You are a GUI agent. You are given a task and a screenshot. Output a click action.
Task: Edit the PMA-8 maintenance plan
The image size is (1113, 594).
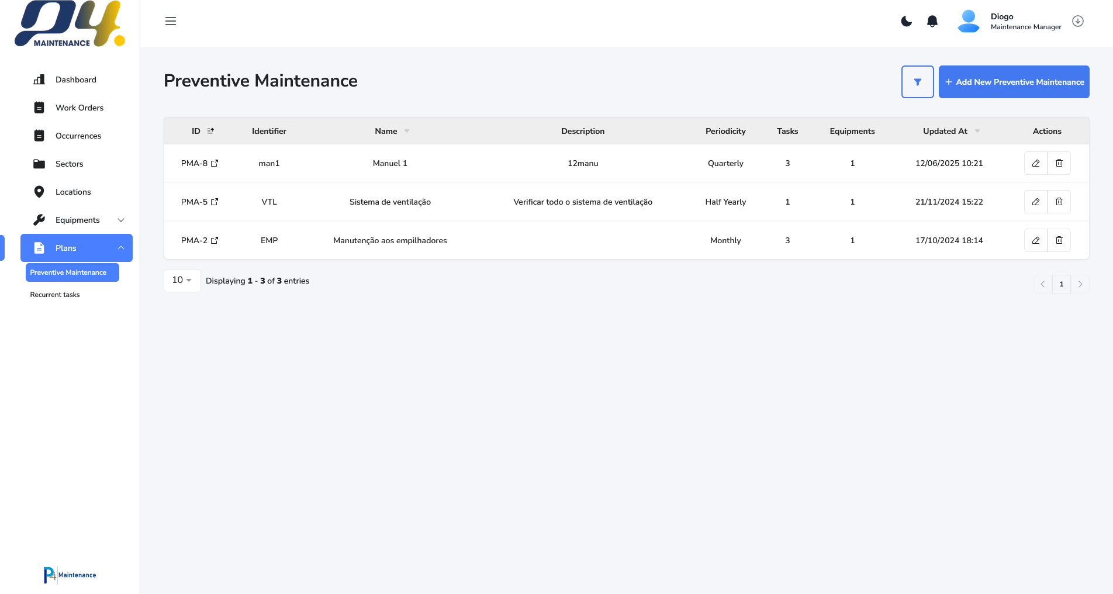pos(1035,163)
